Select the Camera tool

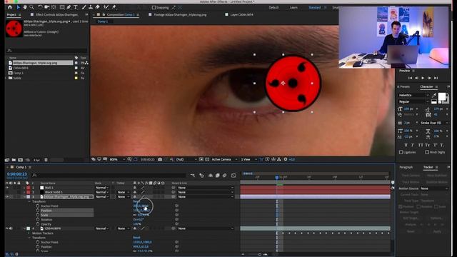pyautogui.click(x=46, y=7)
